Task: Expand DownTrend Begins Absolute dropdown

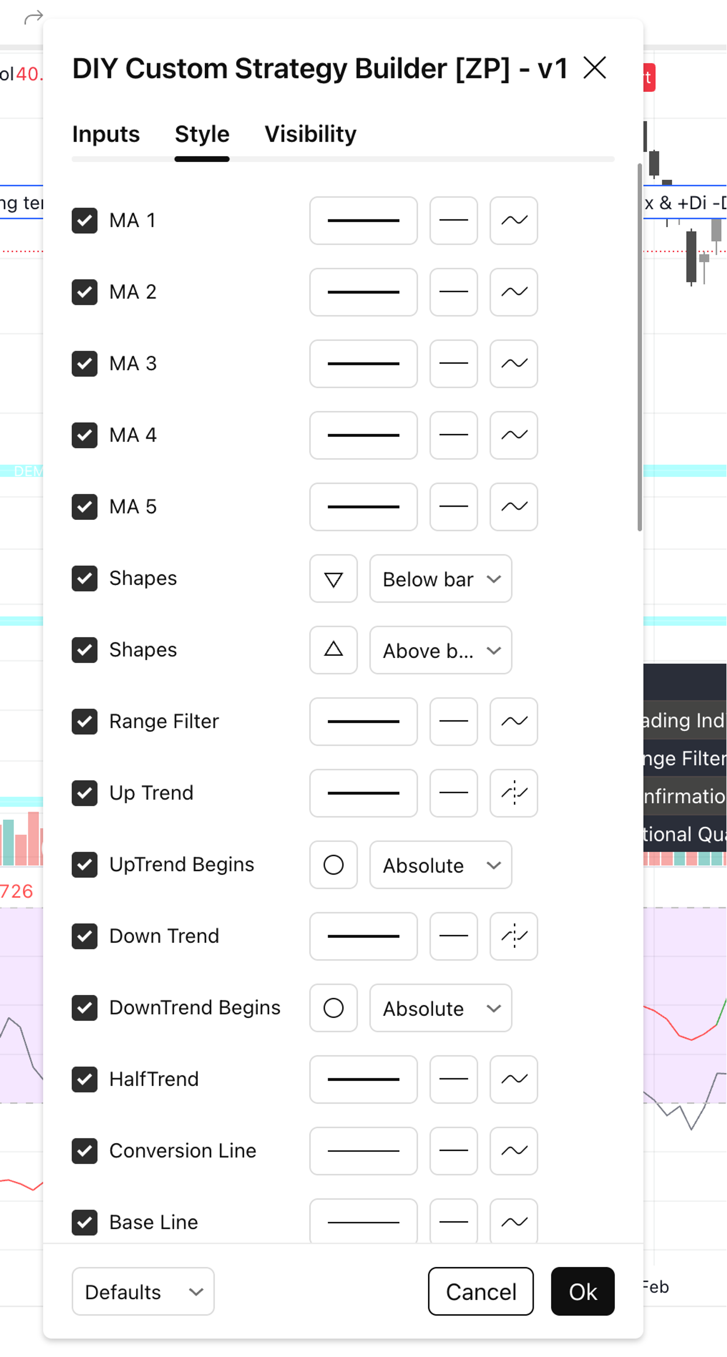Action: [x=441, y=1008]
